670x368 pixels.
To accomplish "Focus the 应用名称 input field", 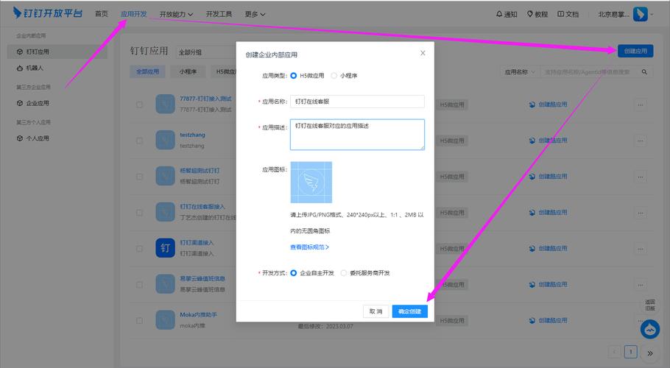I will (357, 102).
